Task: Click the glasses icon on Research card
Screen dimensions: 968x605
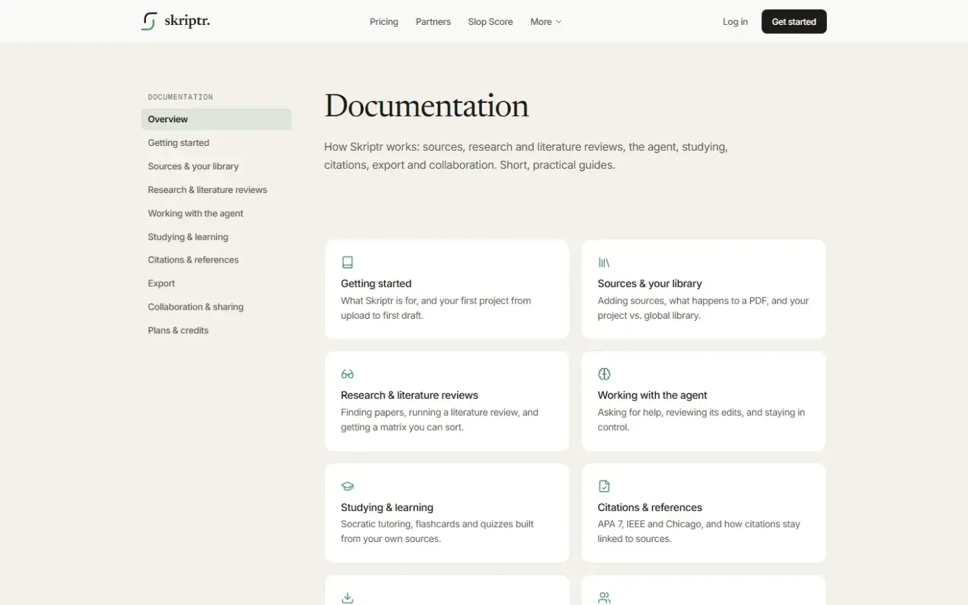Action: (347, 374)
